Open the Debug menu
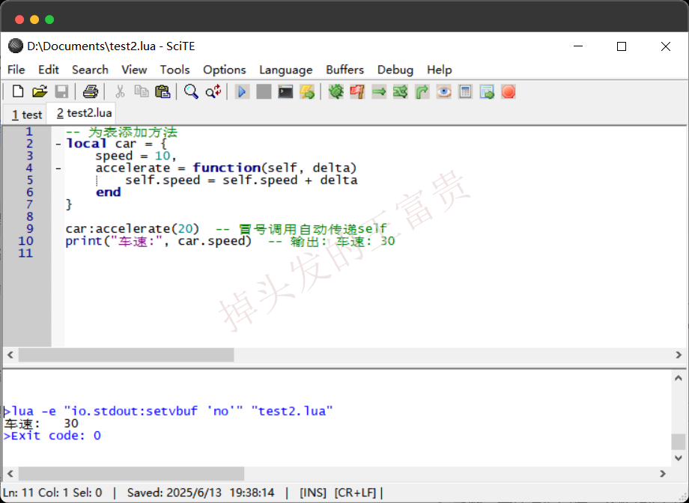 (x=395, y=70)
